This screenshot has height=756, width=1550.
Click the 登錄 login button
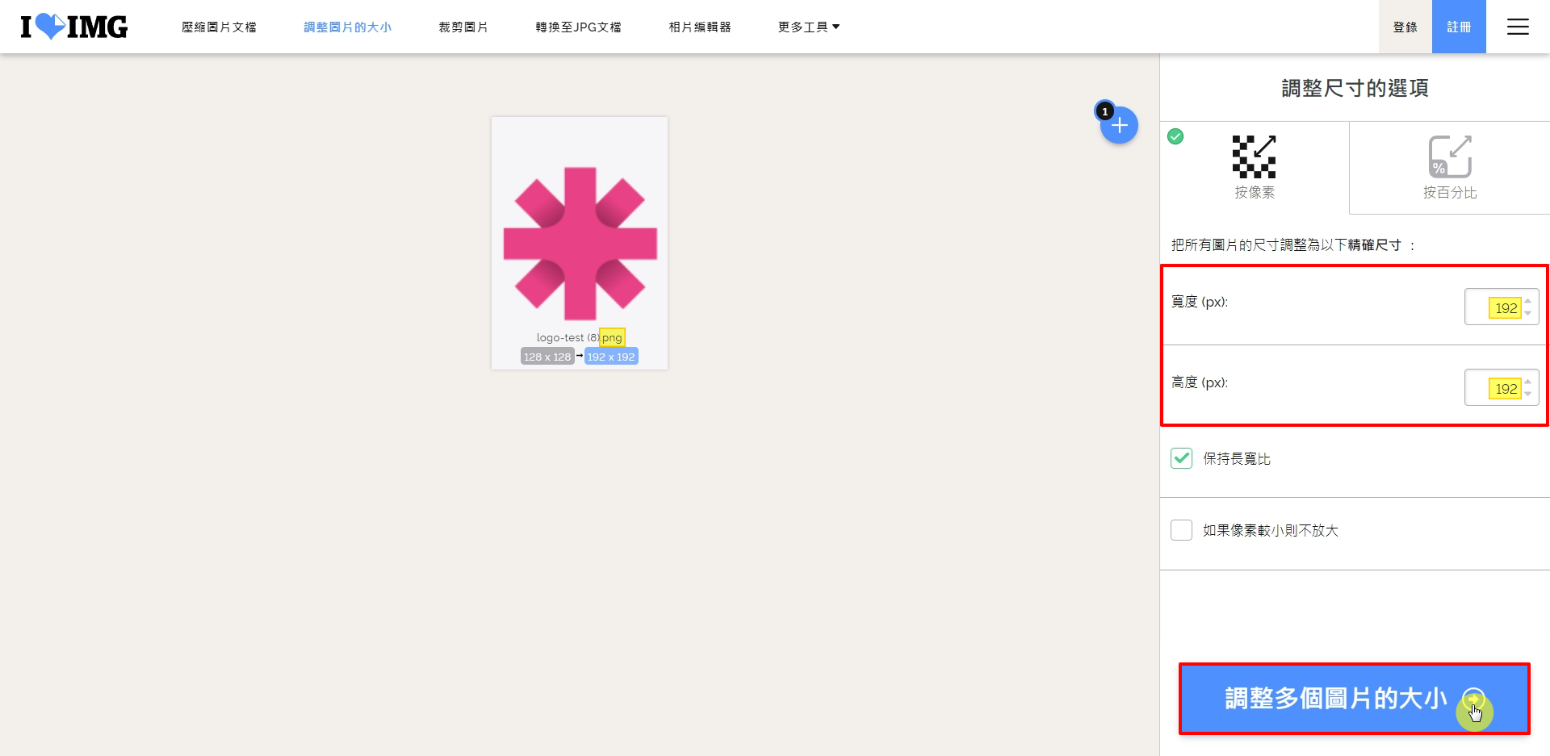pyautogui.click(x=1405, y=27)
